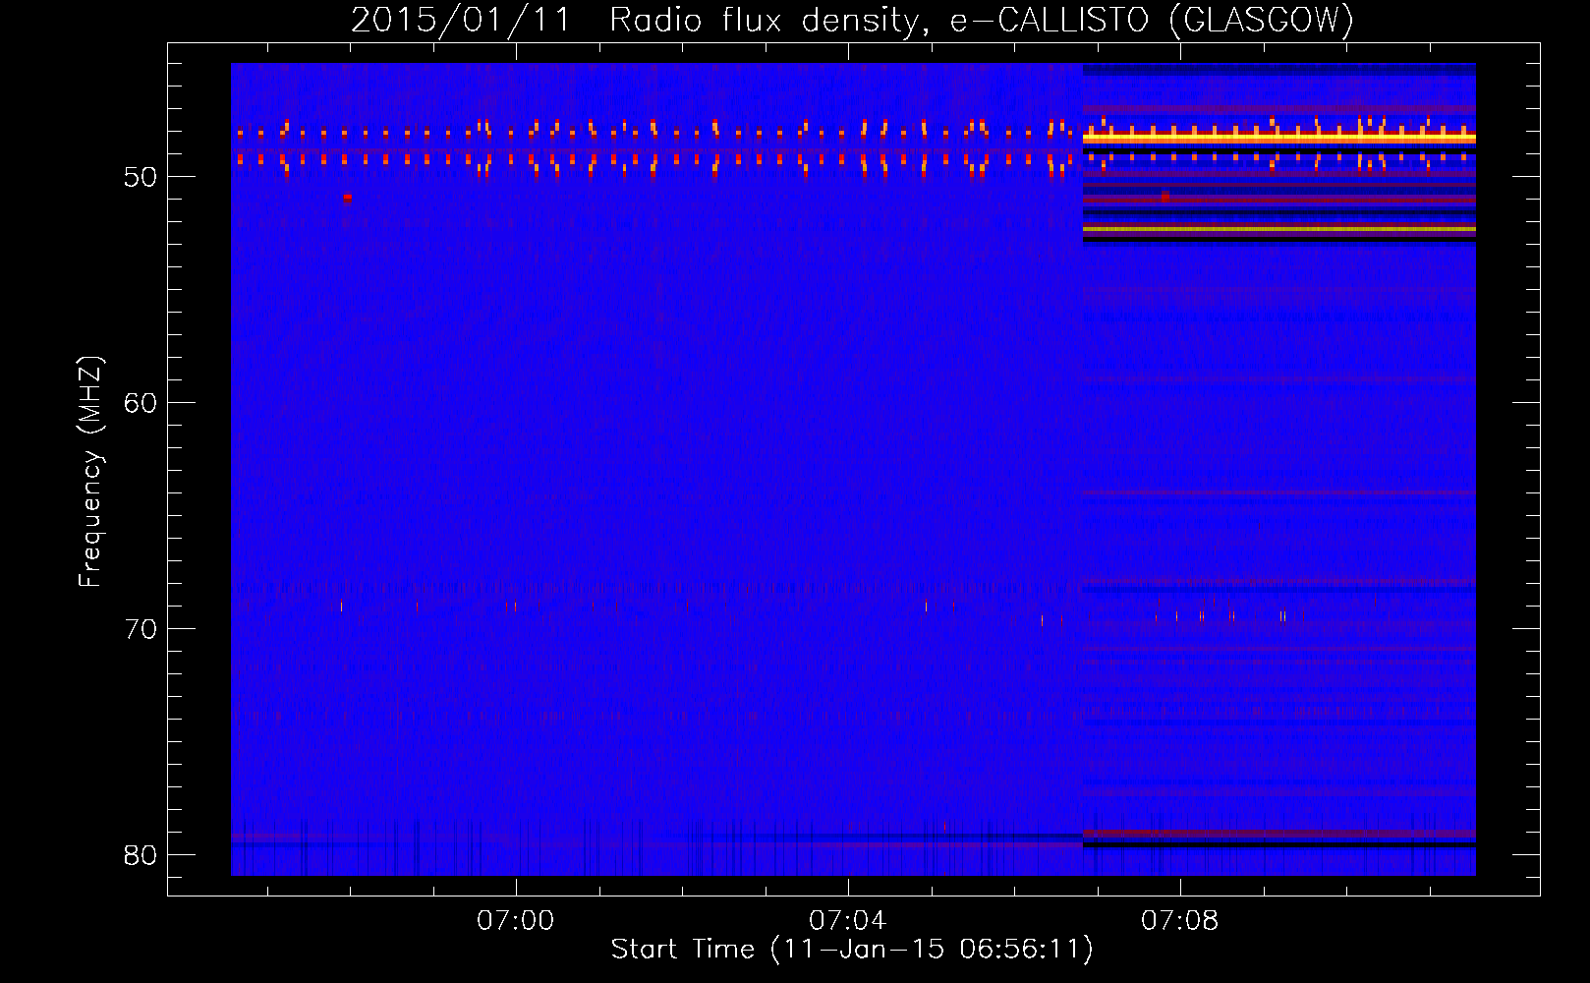Click the plot title mentioning e-CALLISTO (GLASGOW)
The width and height of the screenshot is (1590, 983).
tap(852, 20)
